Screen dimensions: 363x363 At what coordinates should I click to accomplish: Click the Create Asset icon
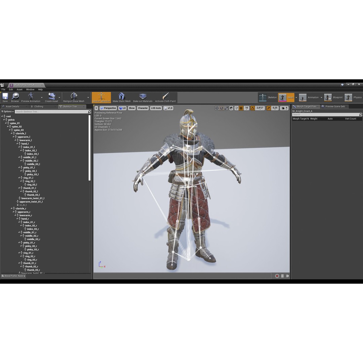[x=51, y=96]
